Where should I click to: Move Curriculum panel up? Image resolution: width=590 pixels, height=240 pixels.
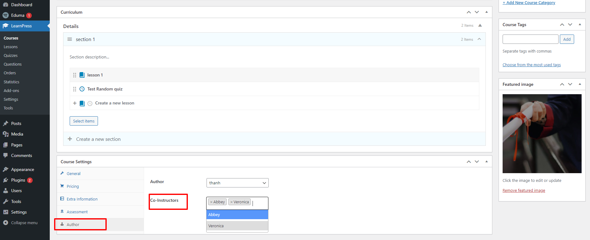[469, 12]
